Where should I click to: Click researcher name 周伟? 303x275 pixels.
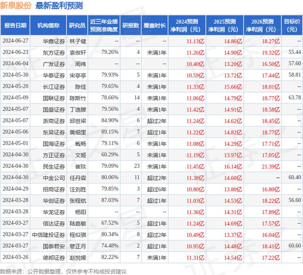pyautogui.click(x=80, y=64)
